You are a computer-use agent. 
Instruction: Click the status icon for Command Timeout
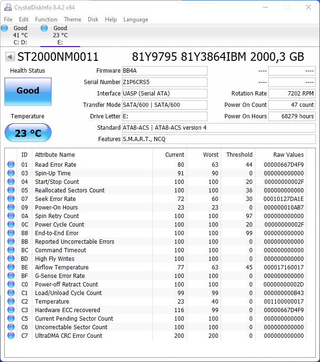click(11, 250)
